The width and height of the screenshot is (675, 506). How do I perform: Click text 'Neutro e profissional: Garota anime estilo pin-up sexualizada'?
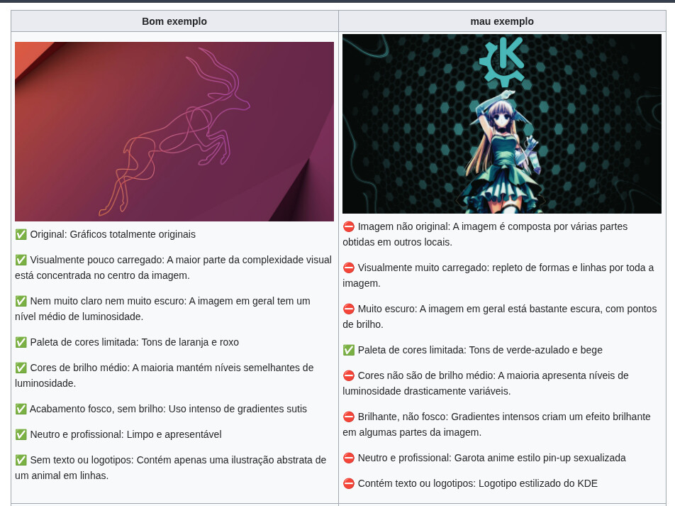(x=491, y=458)
